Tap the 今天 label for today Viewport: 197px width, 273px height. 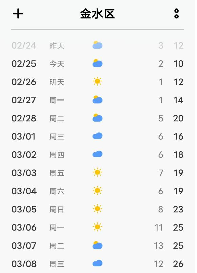click(57, 64)
